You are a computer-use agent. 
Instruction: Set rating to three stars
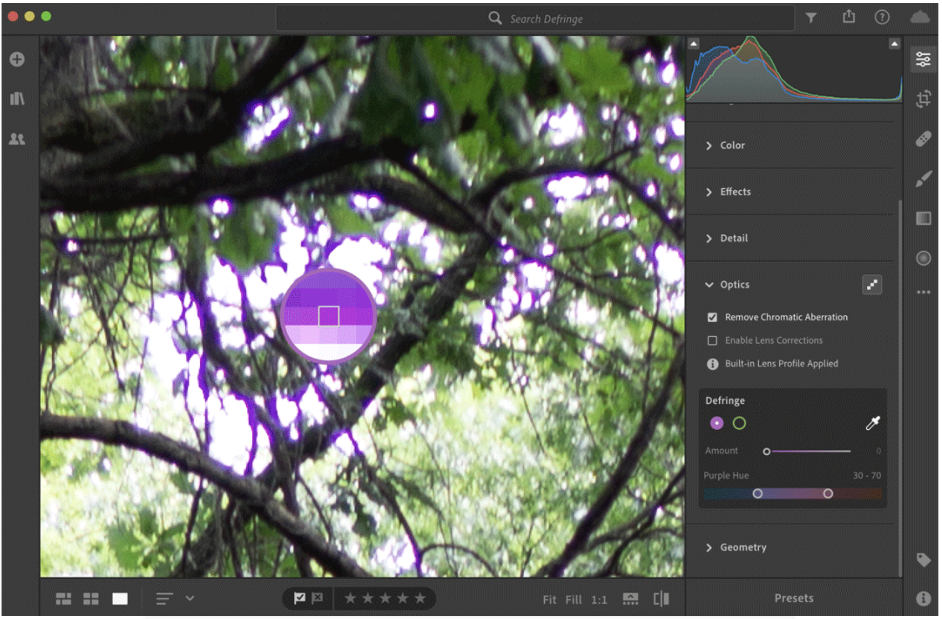tap(385, 598)
